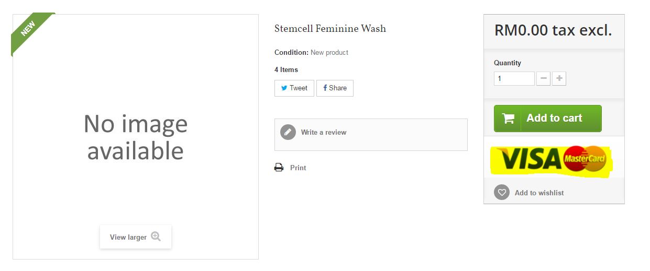This screenshot has width=650, height=271.
Task: Click the Visa MasterCard payment logo
Action: pos(552,159)
